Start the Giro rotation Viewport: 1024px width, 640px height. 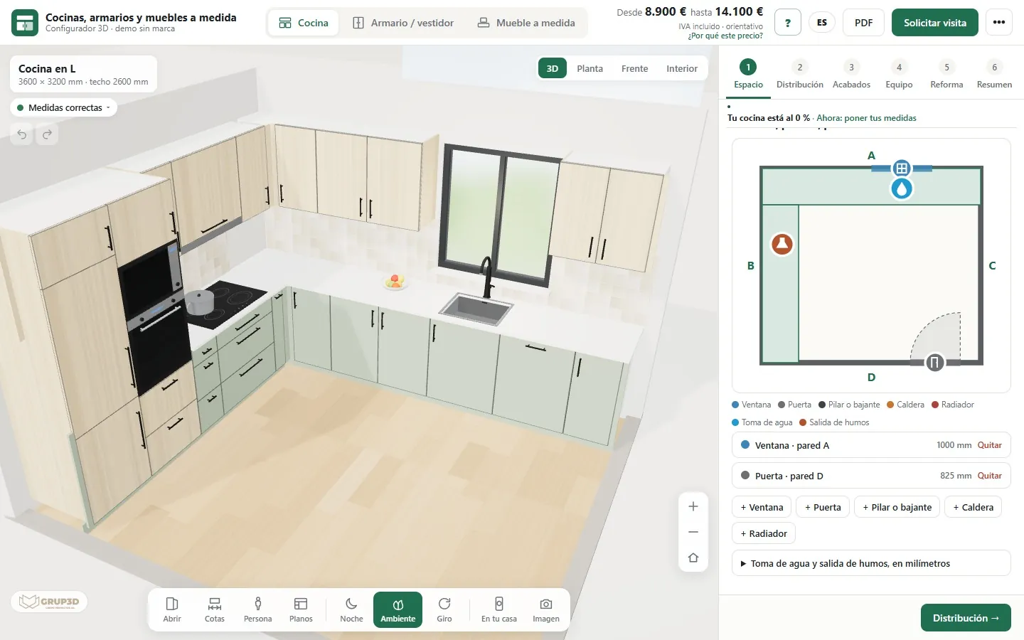pyautogui.click(x=444, y=609)
